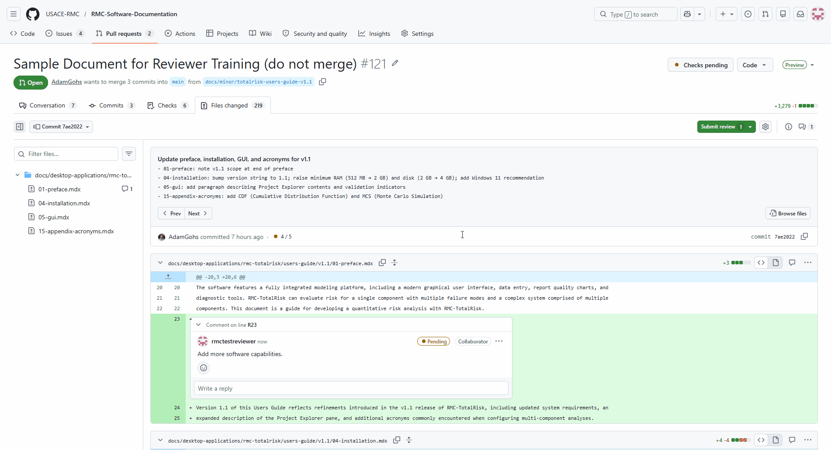Collapse the 04-installation.mdx diff
The height and width of the screenshot is (450, 831).
tap(160, 440)
